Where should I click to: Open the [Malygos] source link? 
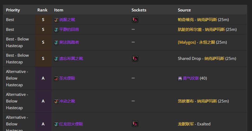point(187,42)
